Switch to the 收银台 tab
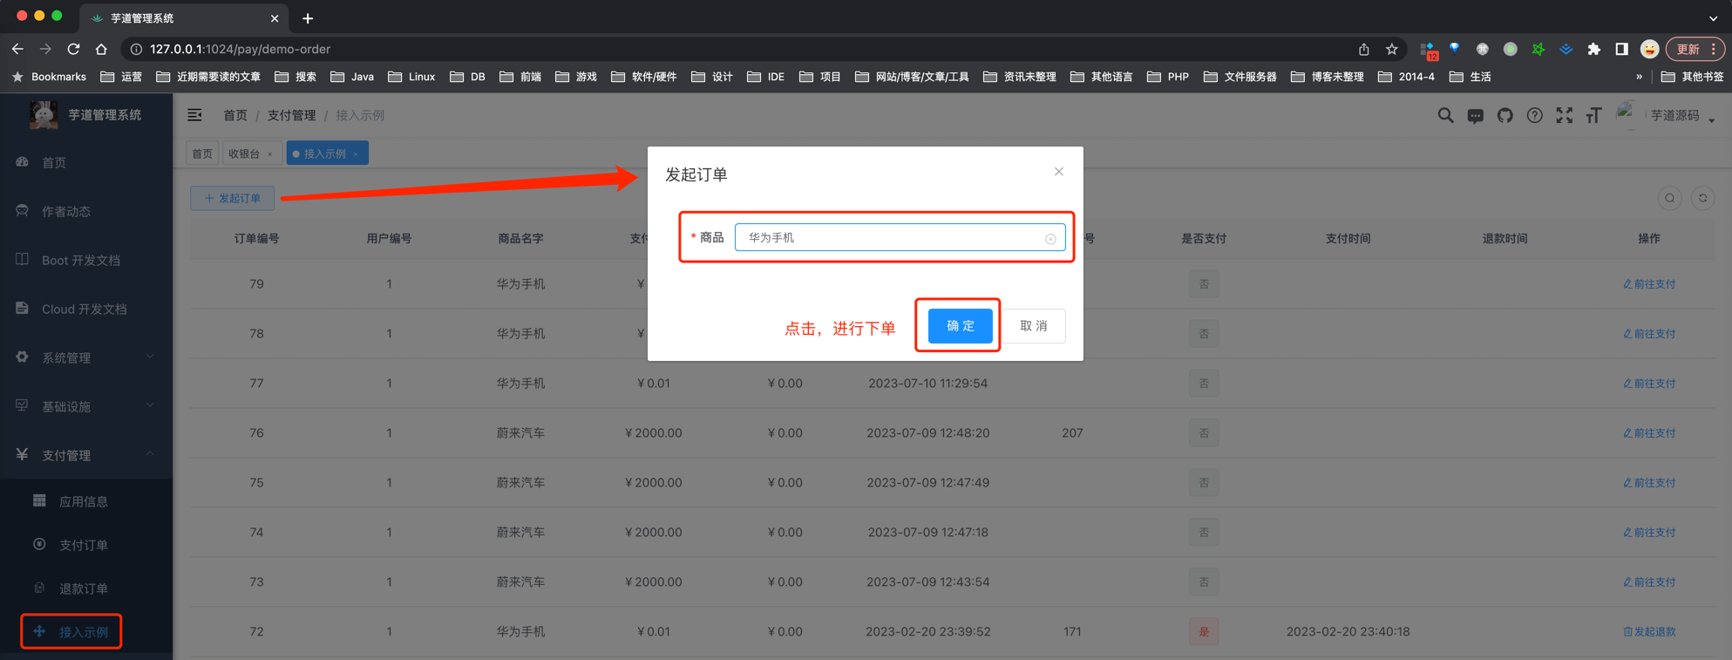The width and height of the screenshot is (1732, 660). 244,153
